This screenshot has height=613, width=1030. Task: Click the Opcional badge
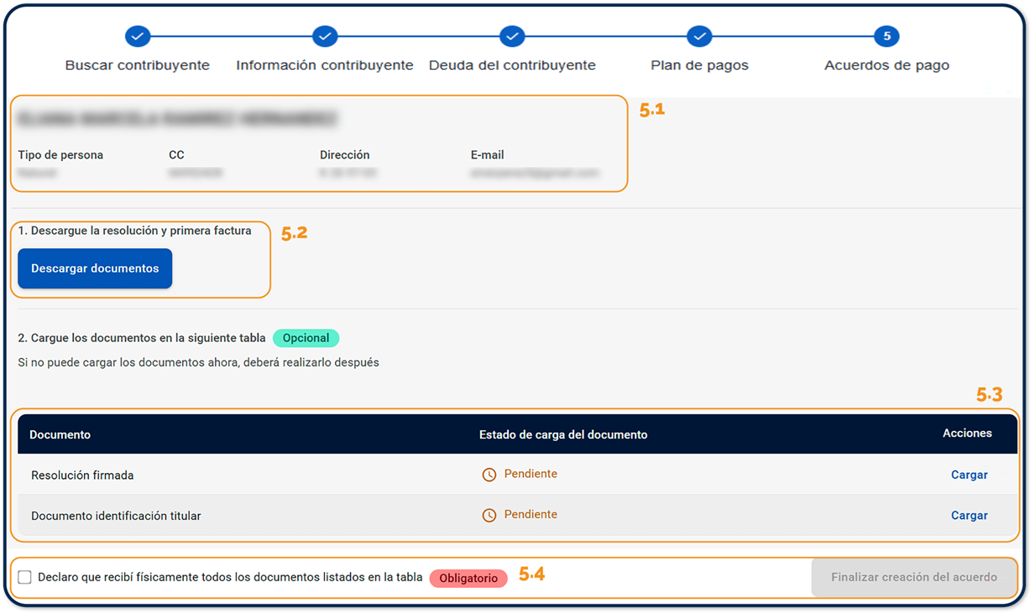click(x=306, y=338)
